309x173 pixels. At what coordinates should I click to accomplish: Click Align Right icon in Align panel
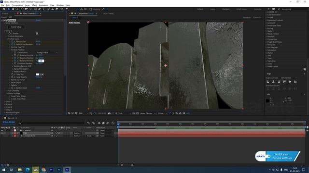pyautogui.click(x=279, y=82)
